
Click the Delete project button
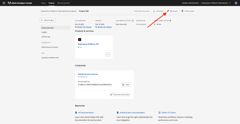(188, 11)
